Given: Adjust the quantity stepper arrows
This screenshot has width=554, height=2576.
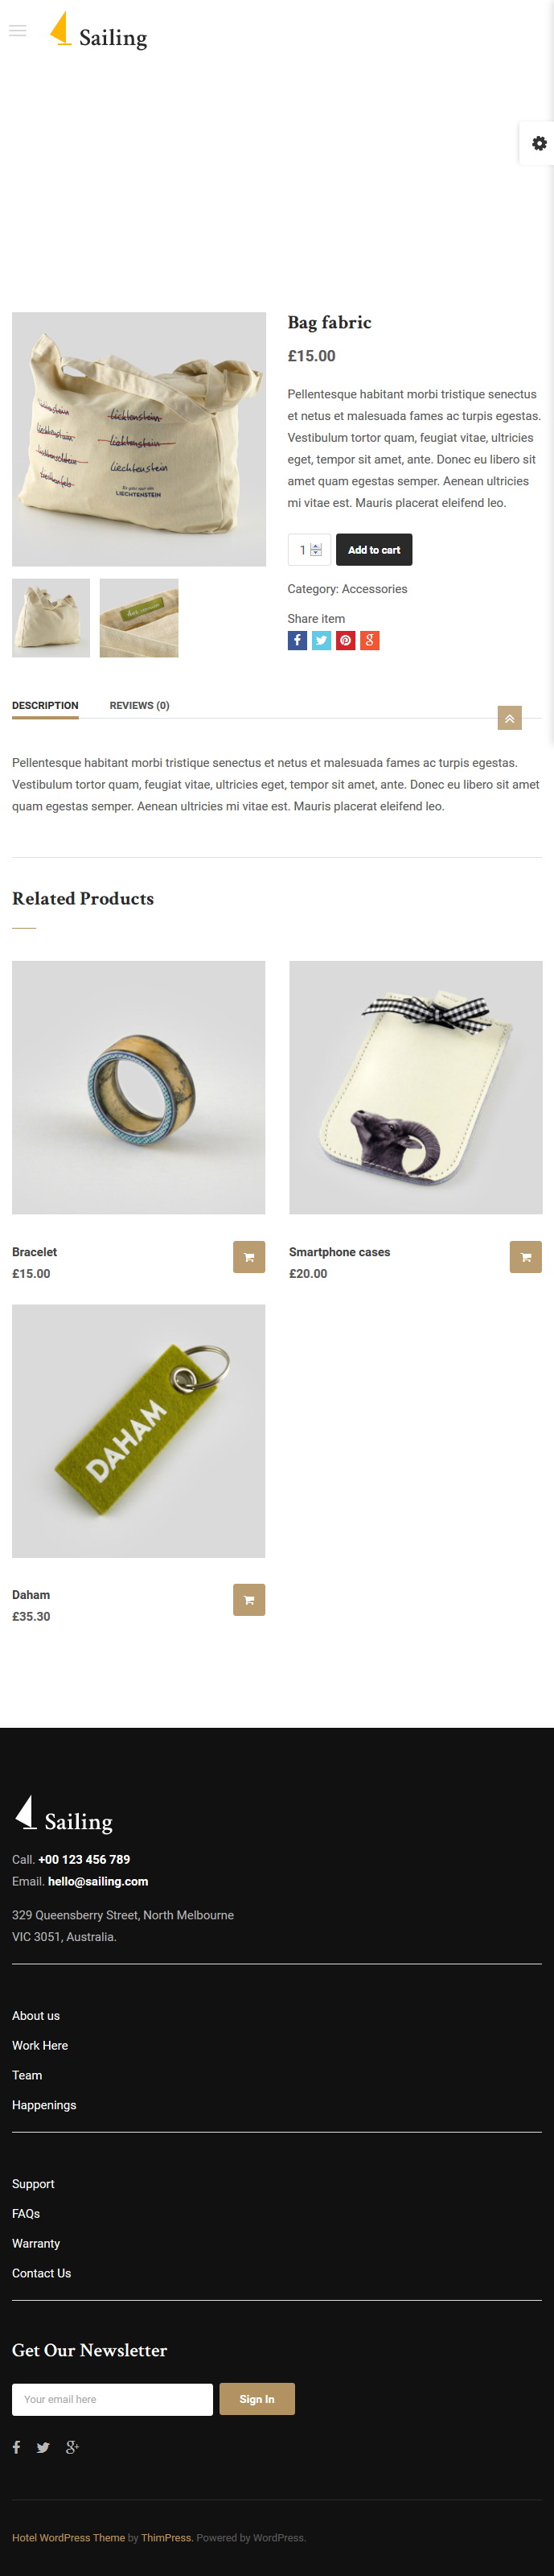Looking at the screenshot, I should coord(316,550).
